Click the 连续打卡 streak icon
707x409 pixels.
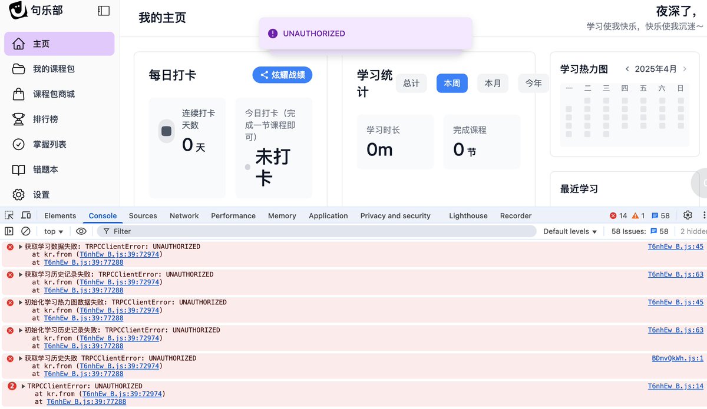[x=167, y=131]
